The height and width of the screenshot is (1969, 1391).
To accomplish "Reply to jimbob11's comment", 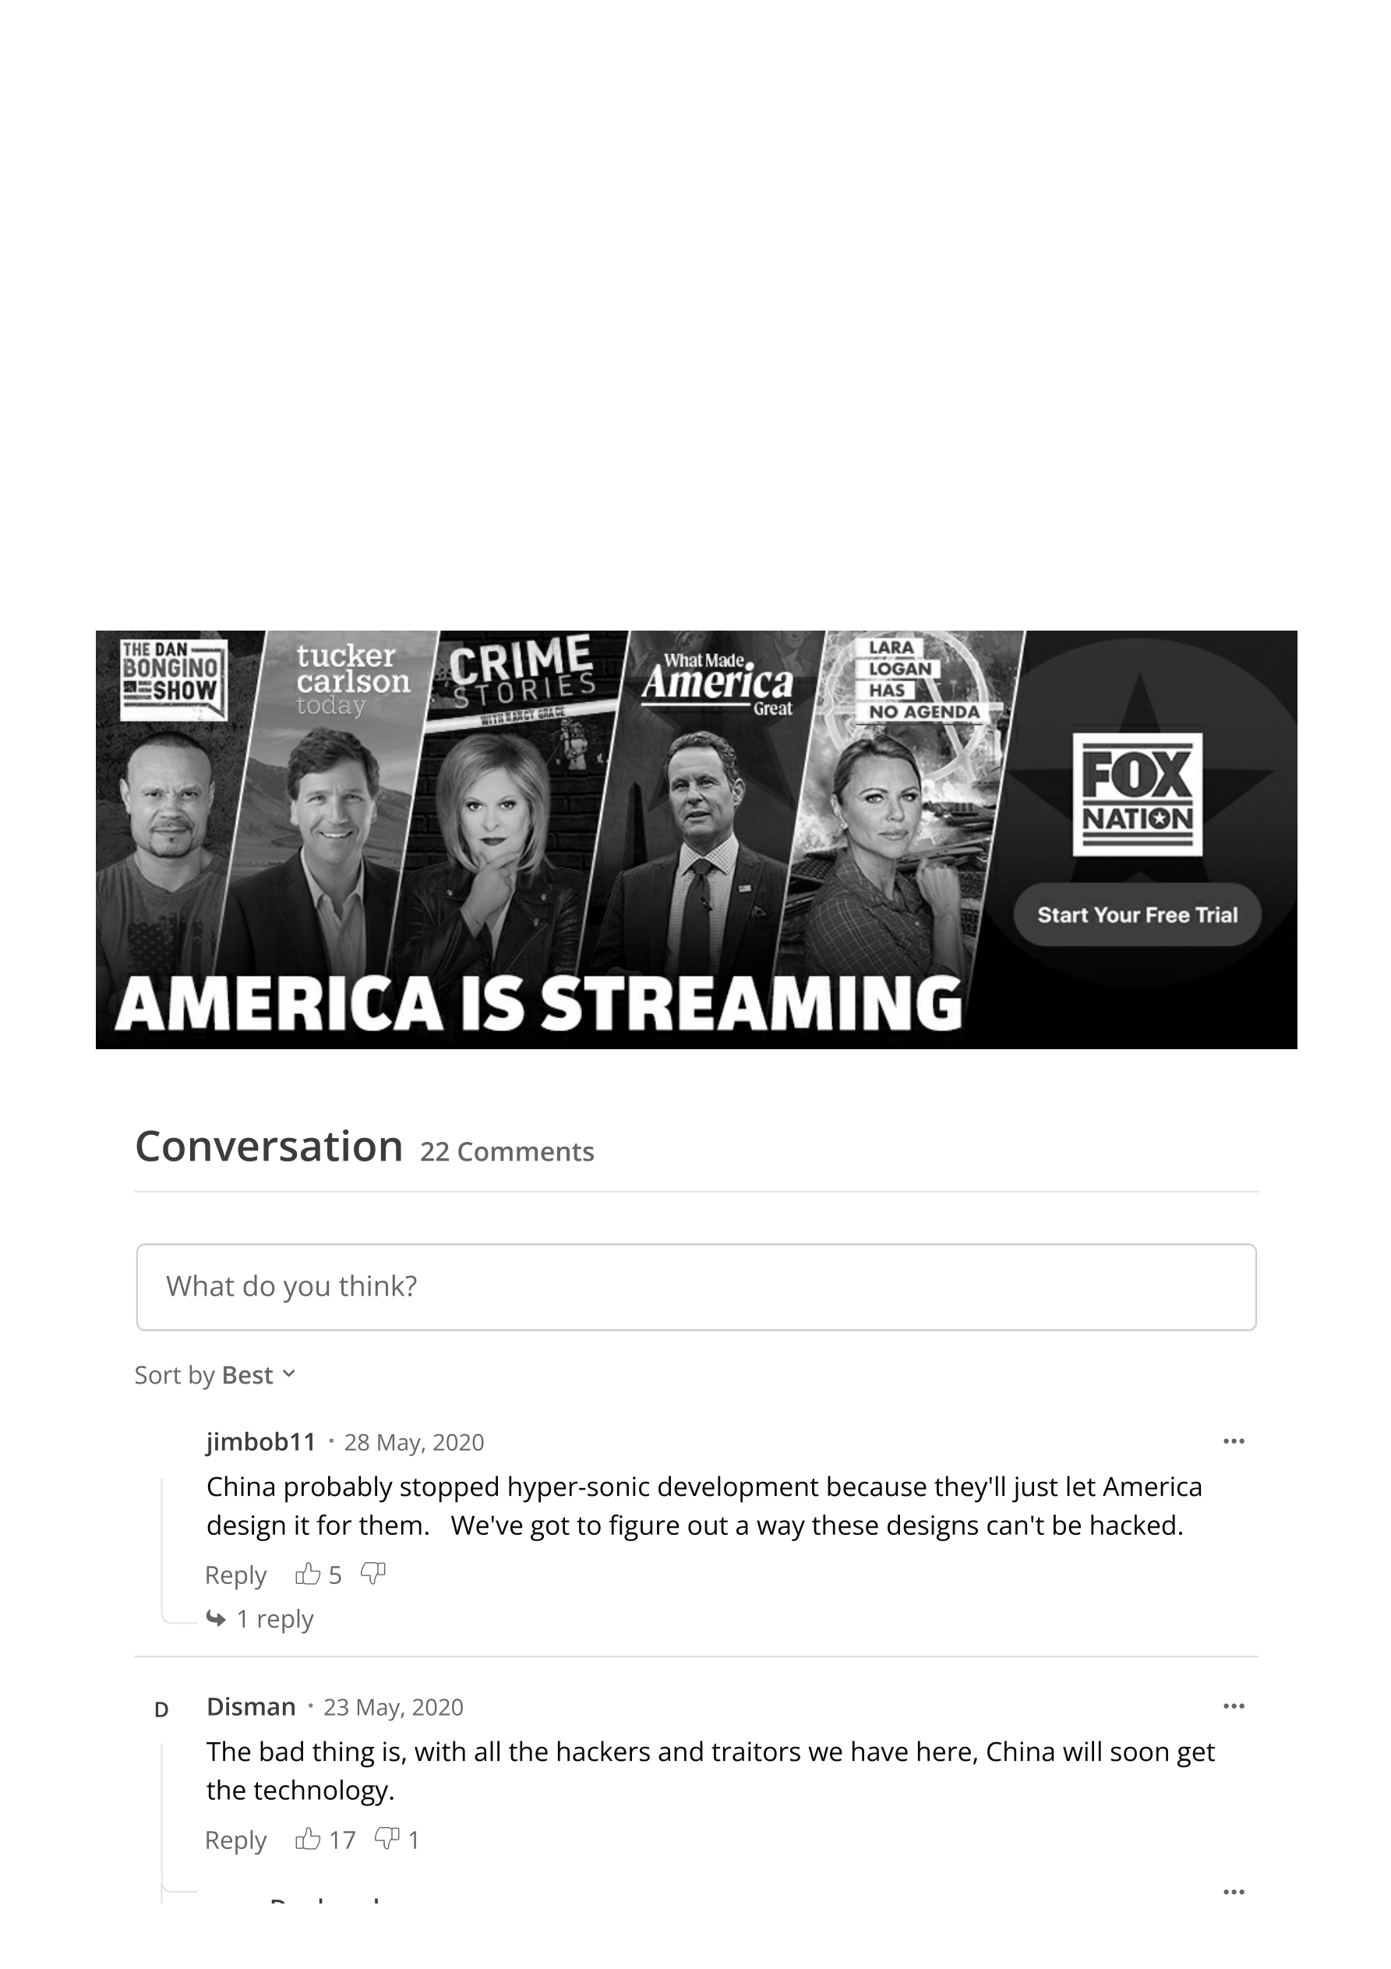I will tap(236, 1575).
